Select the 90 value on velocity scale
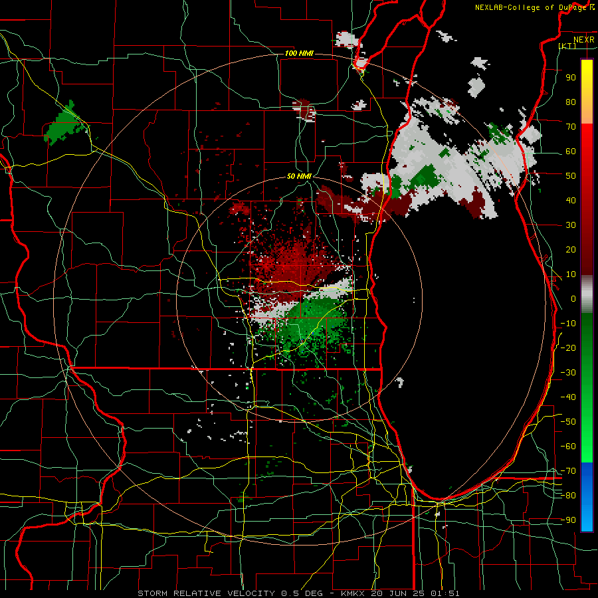Image resolution: width=598 pixels, height=598 pixels. 571,78
